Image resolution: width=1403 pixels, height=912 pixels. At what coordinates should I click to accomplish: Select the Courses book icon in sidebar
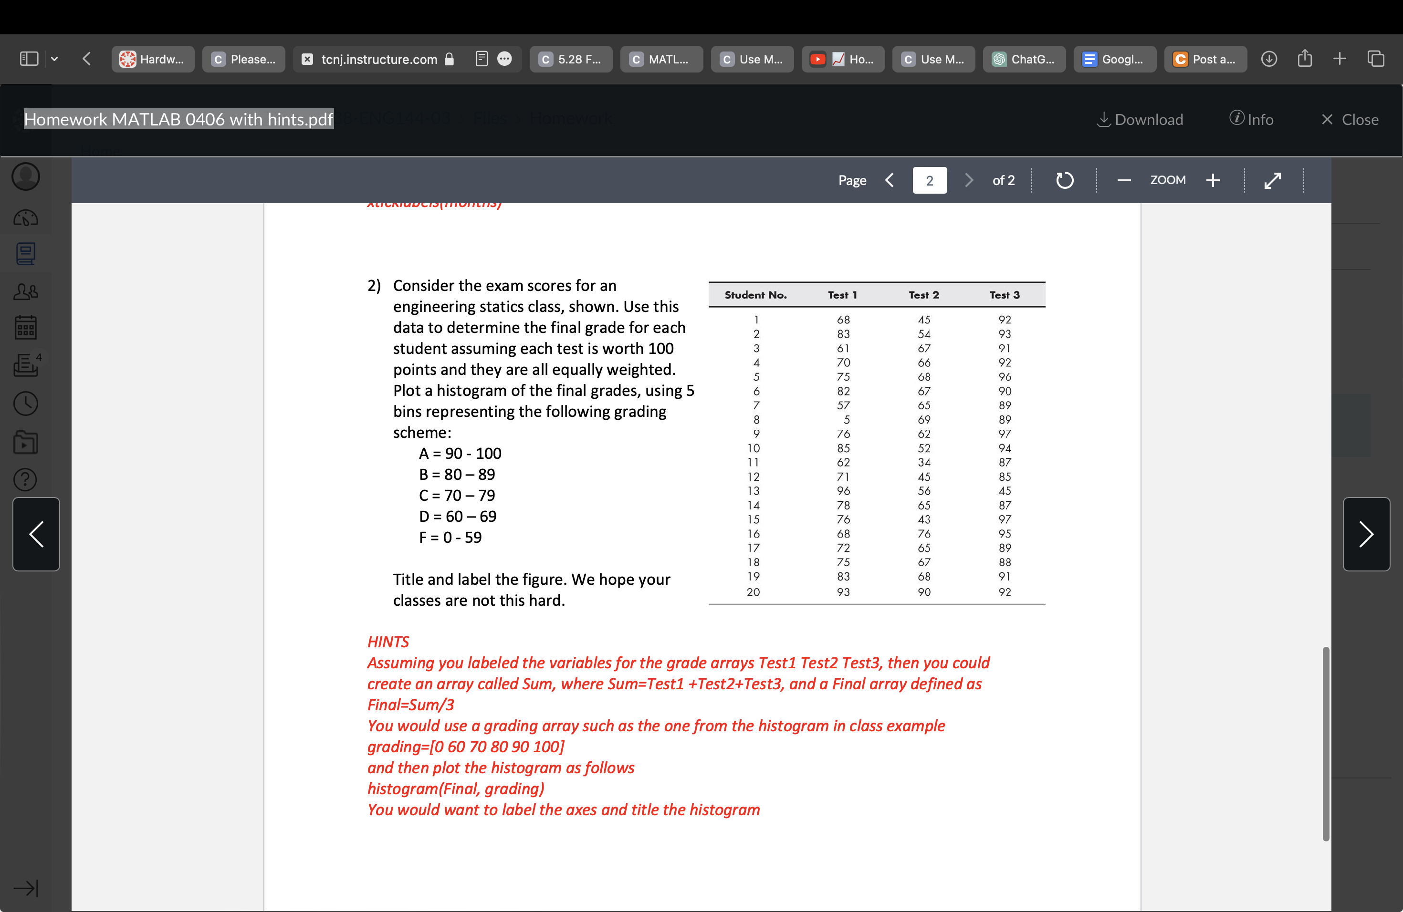click(25, 255)
